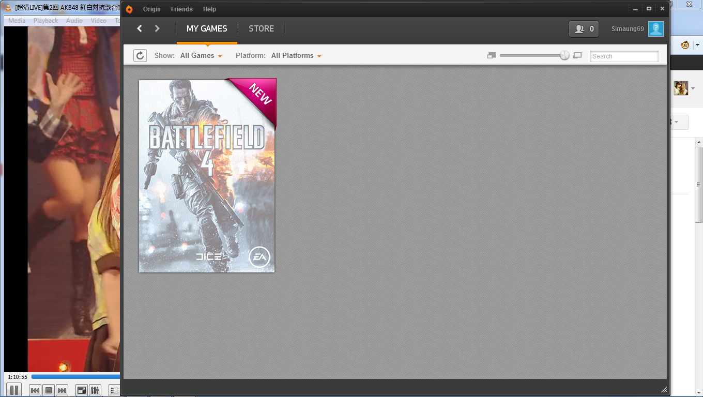Viewport: 703px width, 397px height.
Task: Stop playback in VLC
Action: point(48,390)
